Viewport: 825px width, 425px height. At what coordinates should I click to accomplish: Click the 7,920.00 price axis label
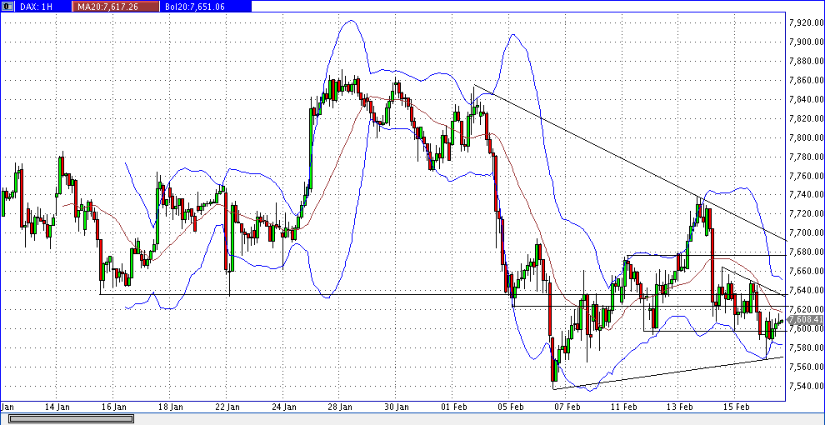[x=806, y=22]
